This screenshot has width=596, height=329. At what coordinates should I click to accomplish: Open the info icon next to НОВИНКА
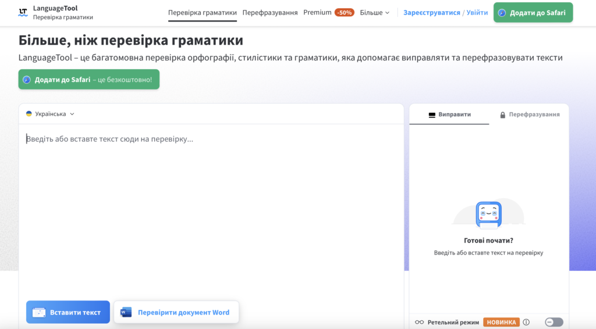[x=526, y=322]
